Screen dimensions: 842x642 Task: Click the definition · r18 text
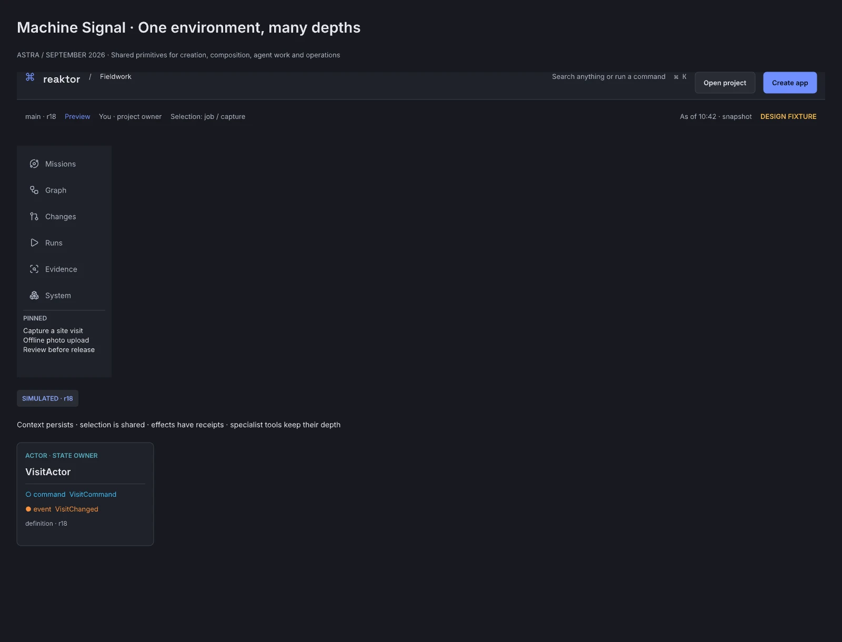(46, 524)
